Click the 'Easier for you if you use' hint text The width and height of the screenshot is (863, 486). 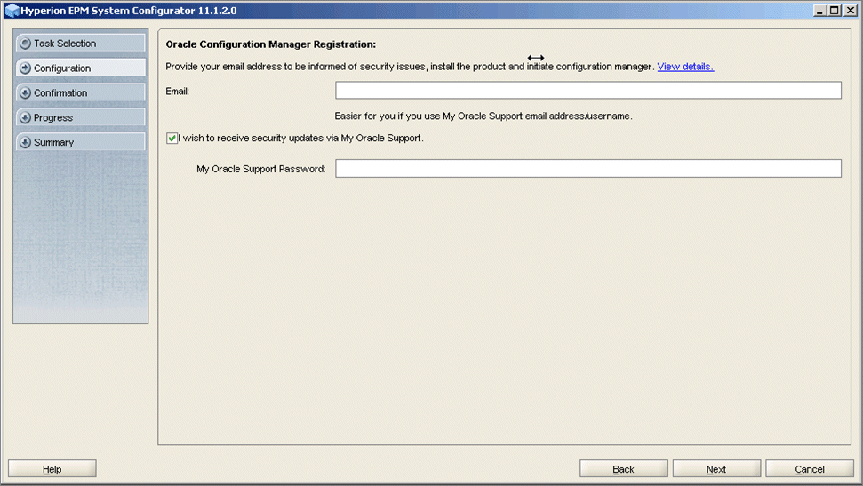483,116
